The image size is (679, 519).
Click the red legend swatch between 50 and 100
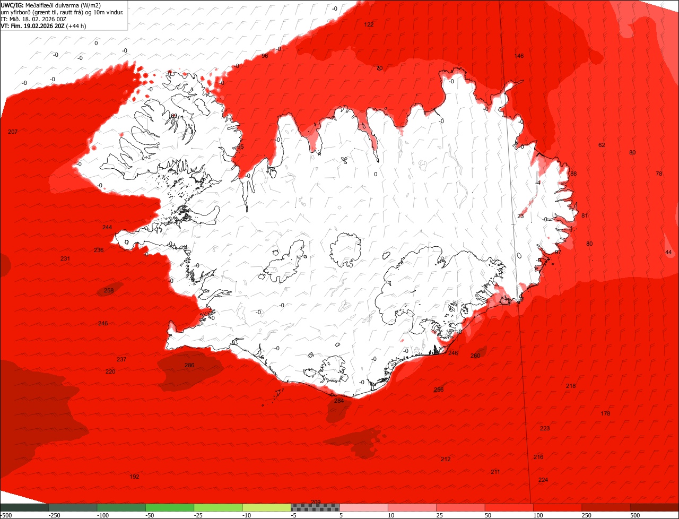pos(509,507)
